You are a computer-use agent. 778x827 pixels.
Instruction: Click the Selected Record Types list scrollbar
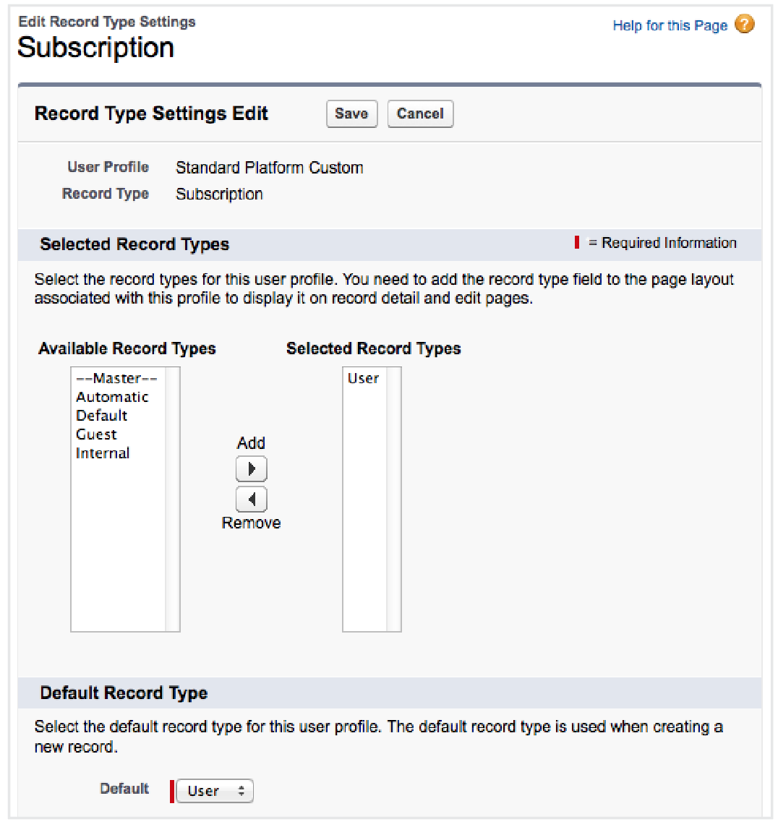coord(393,499)
